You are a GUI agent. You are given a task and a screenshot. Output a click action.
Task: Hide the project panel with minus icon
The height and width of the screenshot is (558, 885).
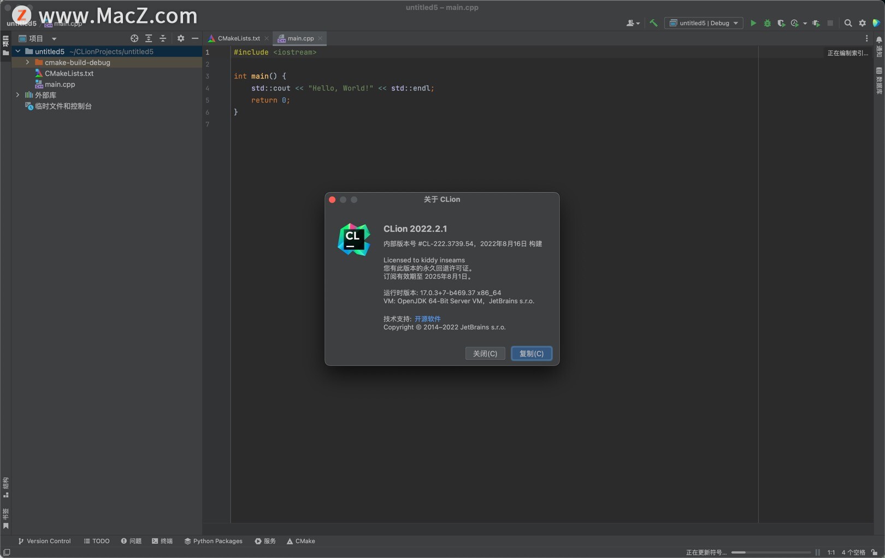195,38
